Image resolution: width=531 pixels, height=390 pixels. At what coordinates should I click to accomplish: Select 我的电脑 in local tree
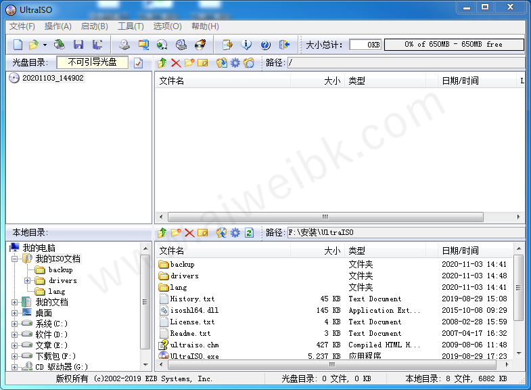click(x=39, y=248)
